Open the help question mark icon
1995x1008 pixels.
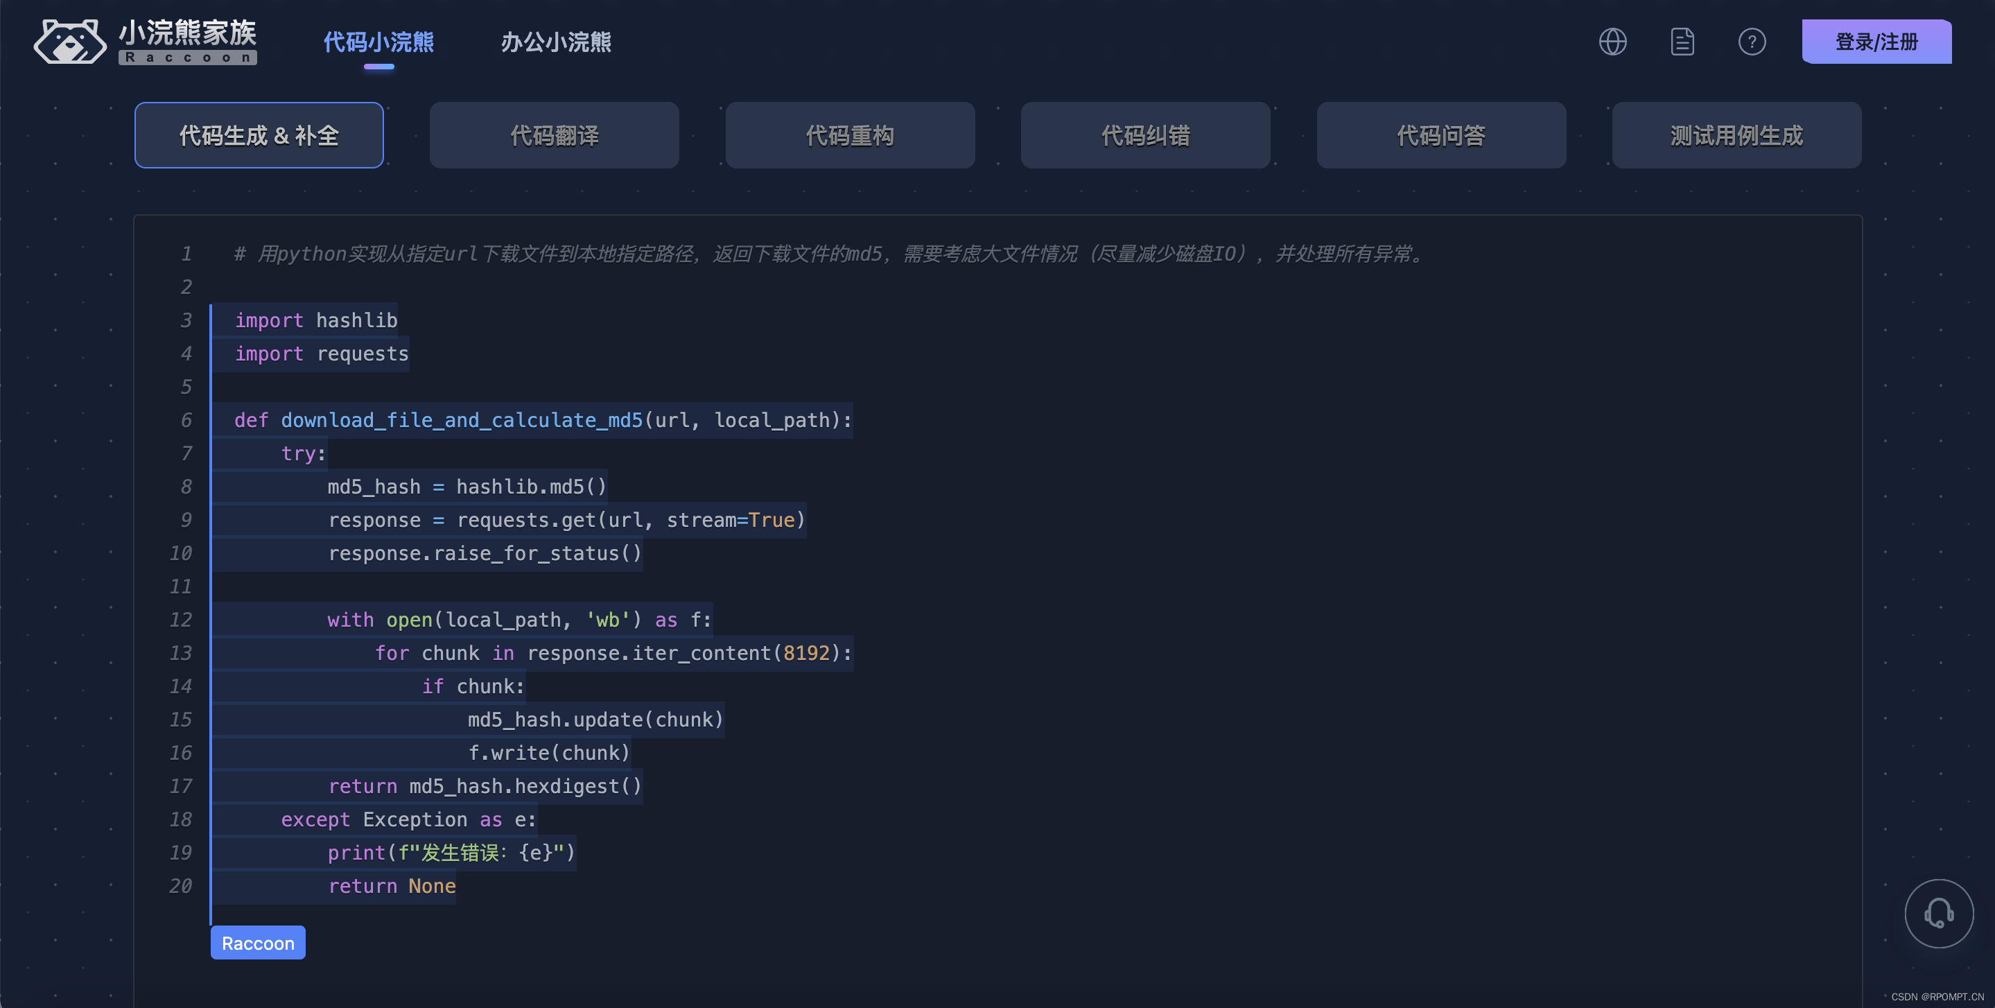1752,42
